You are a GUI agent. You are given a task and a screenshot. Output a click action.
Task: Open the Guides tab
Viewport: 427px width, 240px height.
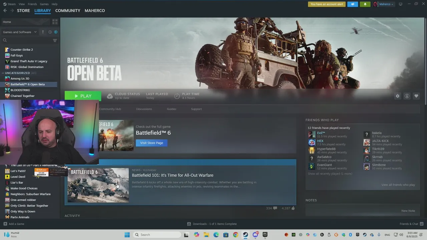tap(171, 109)
